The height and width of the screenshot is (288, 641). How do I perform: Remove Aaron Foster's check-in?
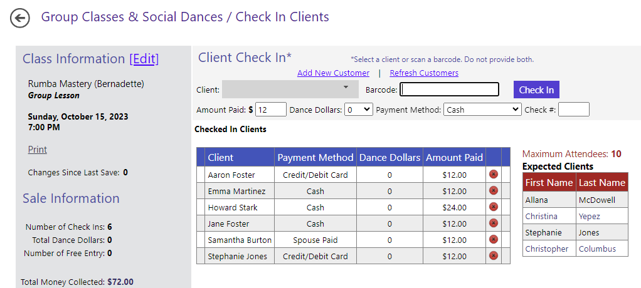pos(494,175)
